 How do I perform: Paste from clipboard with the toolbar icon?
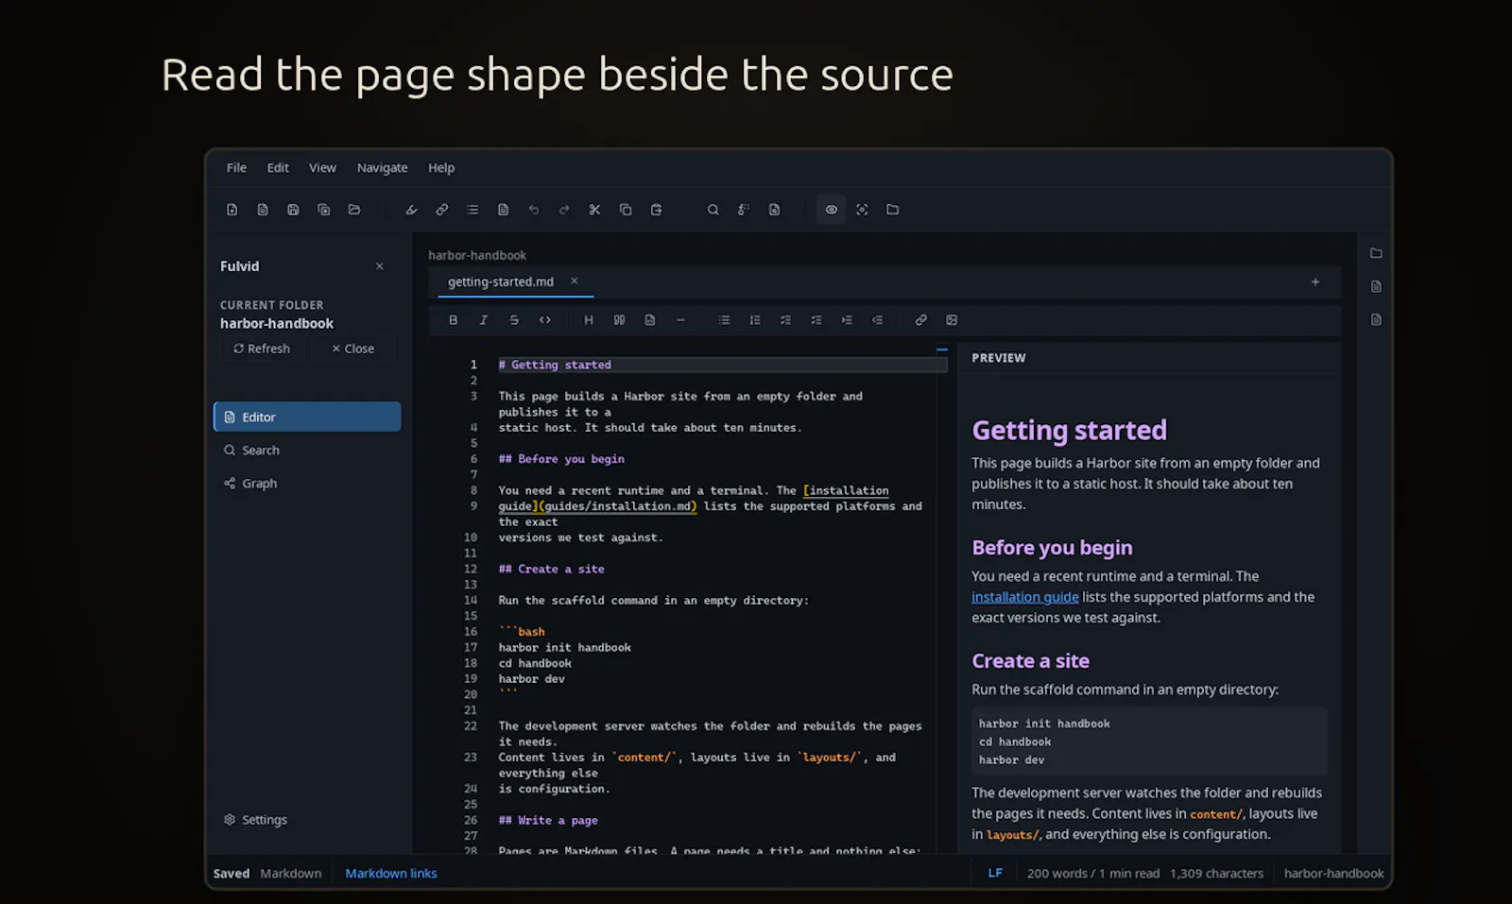click(x=656, y=210)
